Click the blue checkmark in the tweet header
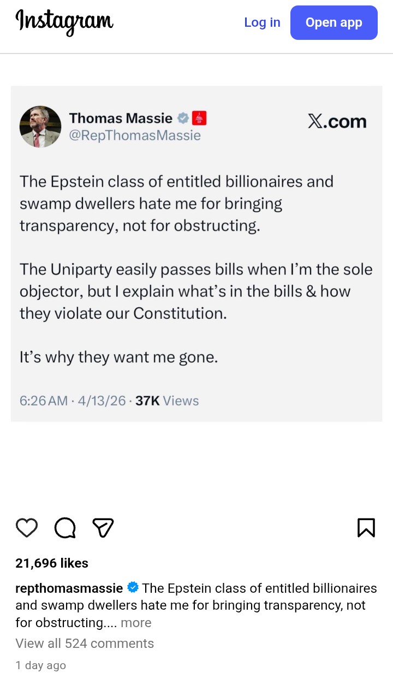This screenshot has width=393, height=691. click(183, 118)
